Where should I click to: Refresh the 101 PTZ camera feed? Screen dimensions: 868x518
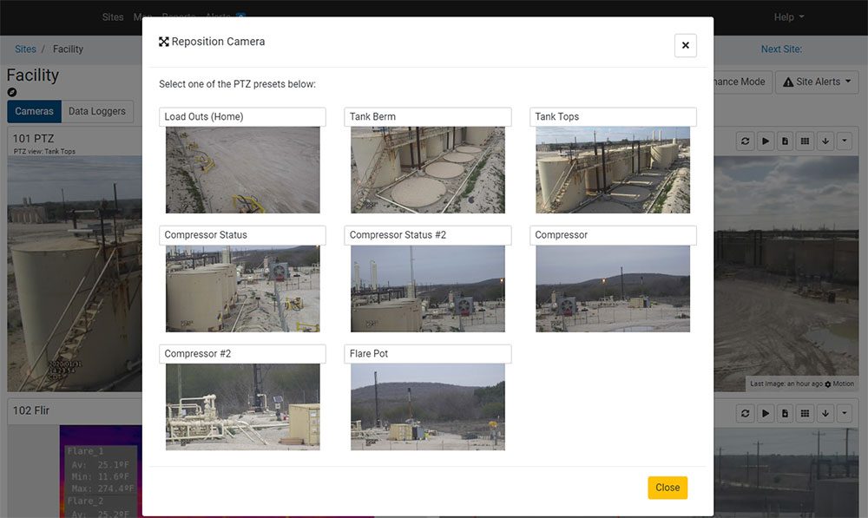745,141
